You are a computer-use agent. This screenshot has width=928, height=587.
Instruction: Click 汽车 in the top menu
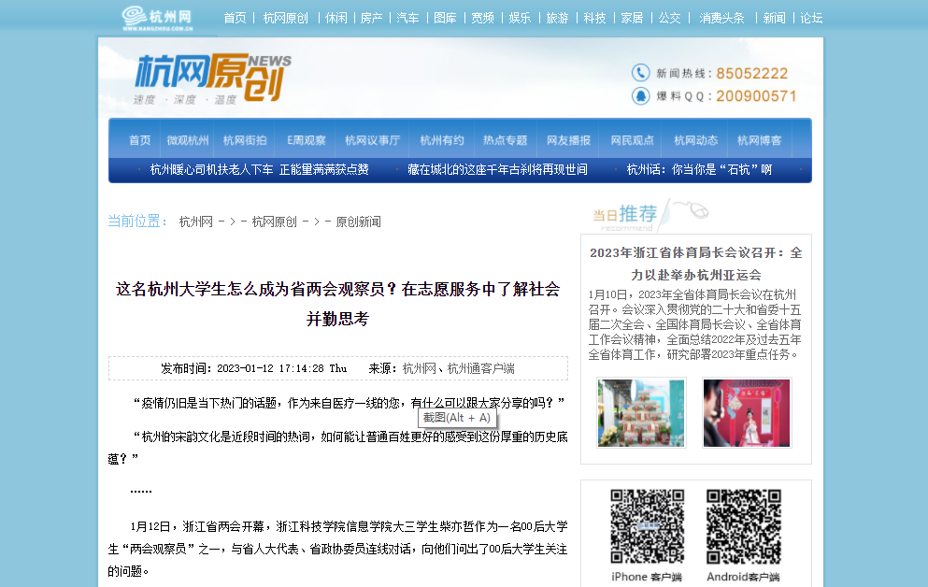point(407,18)
